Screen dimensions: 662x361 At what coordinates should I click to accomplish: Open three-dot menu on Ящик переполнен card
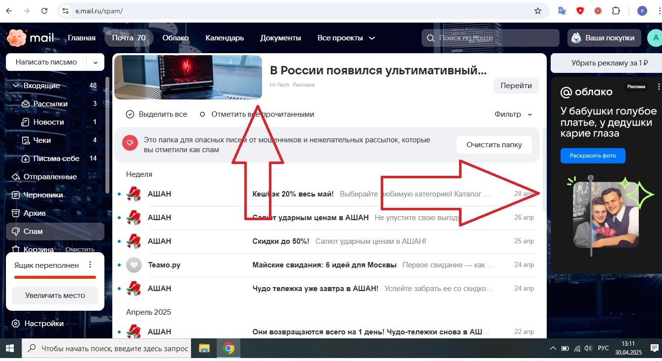tap(90, 265)
